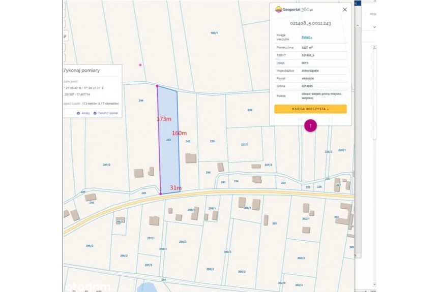Click the map tool button with layers icon
The height and width of the screenshot is (292, 439).
(x=65, y=37)
